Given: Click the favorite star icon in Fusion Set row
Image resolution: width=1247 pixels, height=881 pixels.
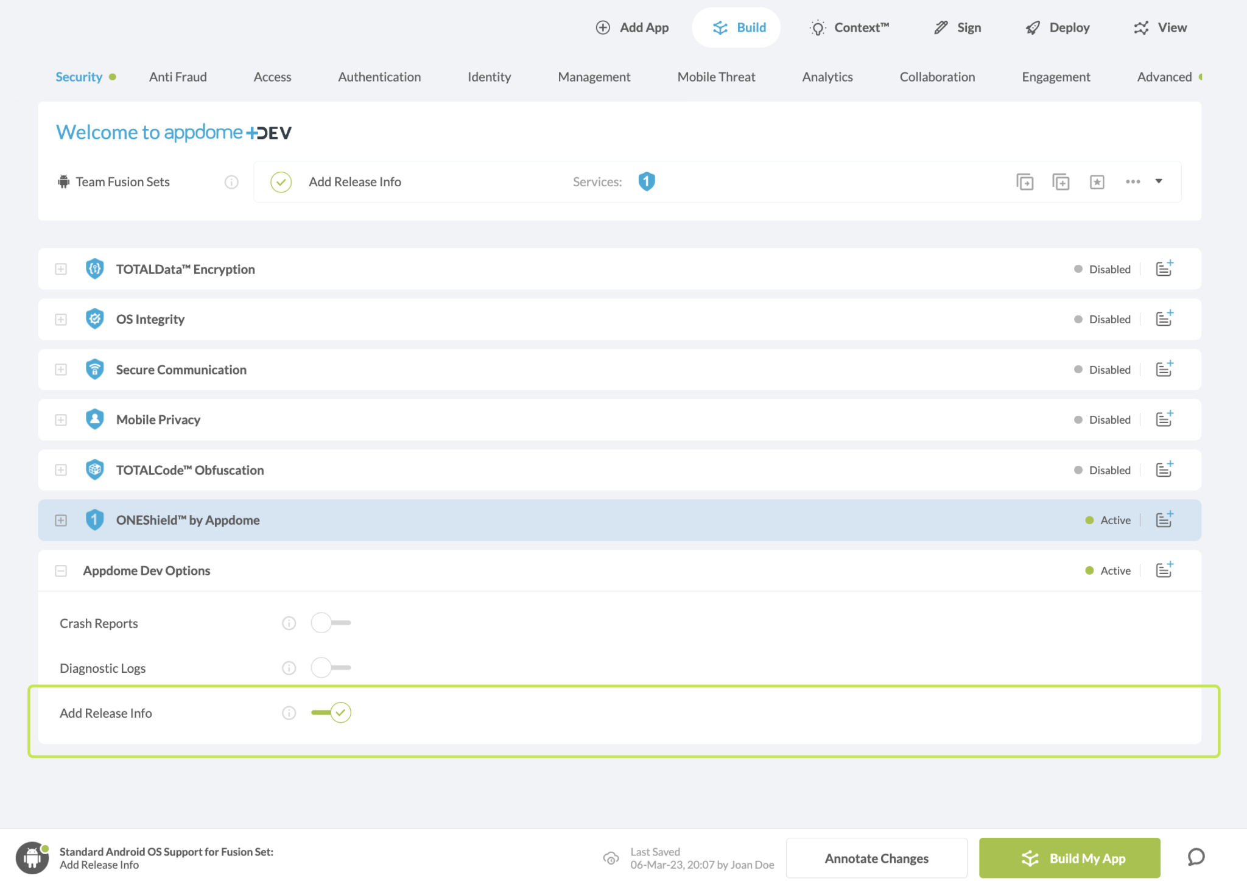Looking at the screenshot, I should click(x=1097, y=182).
